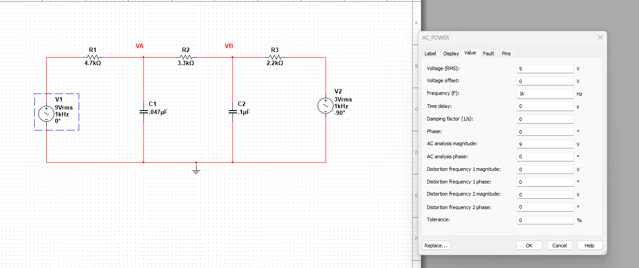
Task: Open Help for AC_POWER
Action: (x=590, y=245)
